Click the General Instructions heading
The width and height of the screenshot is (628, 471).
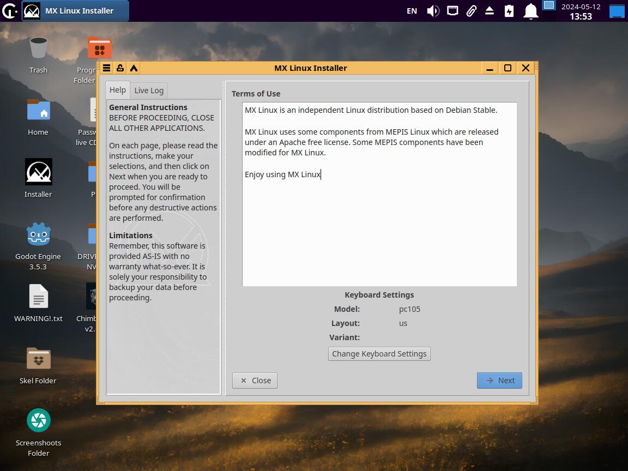(148, 107)
